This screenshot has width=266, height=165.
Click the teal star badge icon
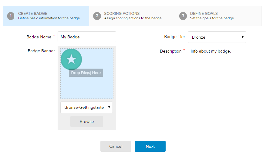(71, 59)
